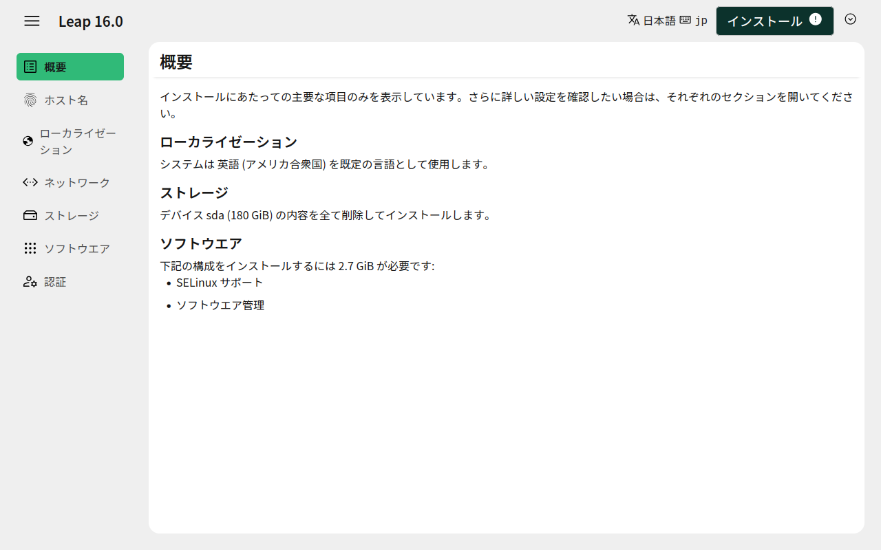Click the fingerprint icon beside ホスト名

[30, 100]
